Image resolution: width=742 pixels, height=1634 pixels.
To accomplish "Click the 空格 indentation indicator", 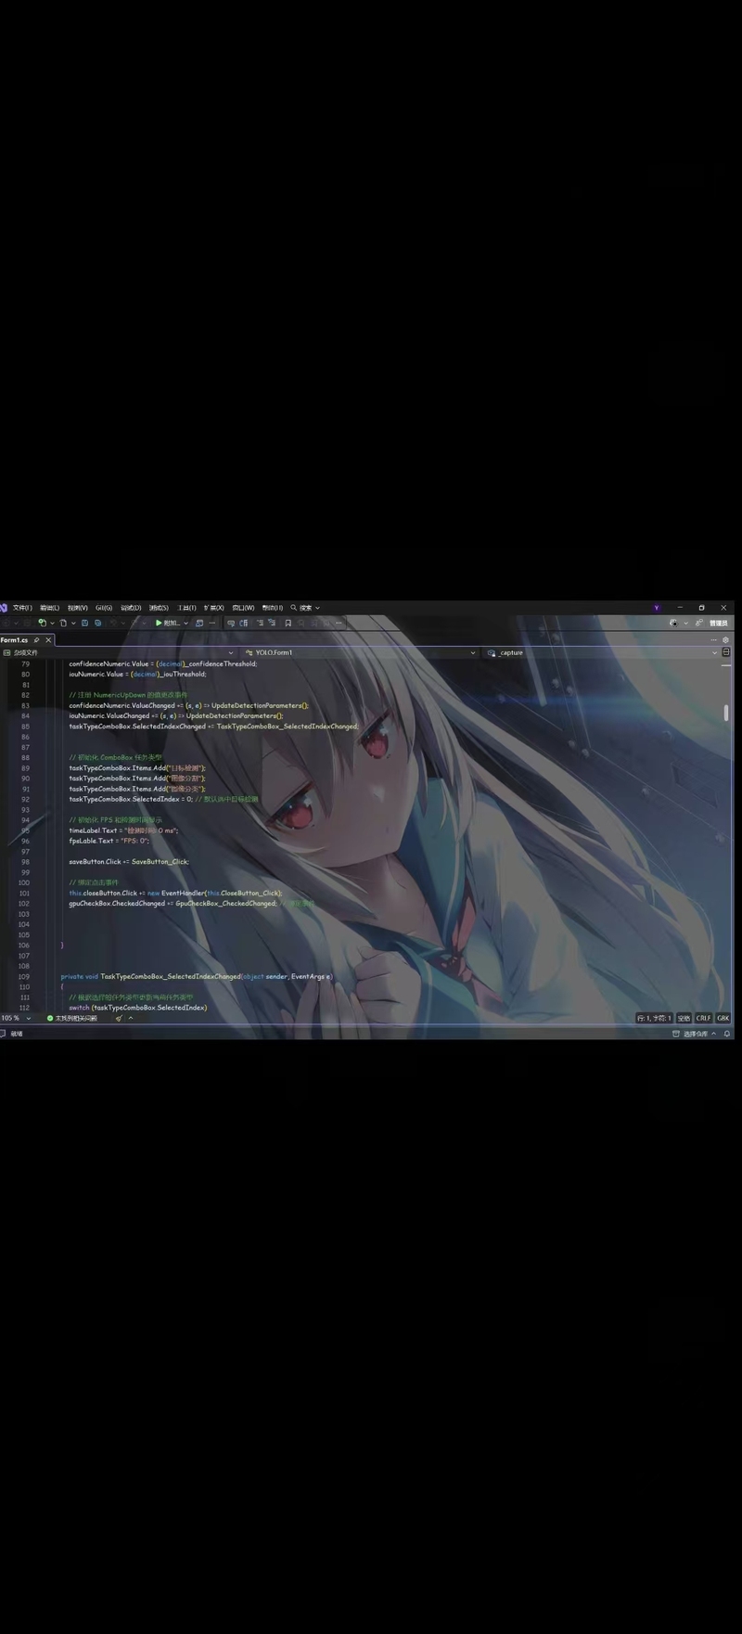I will [x=684, y=1018].
